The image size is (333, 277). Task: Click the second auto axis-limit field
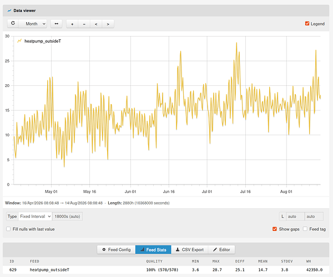314,217
